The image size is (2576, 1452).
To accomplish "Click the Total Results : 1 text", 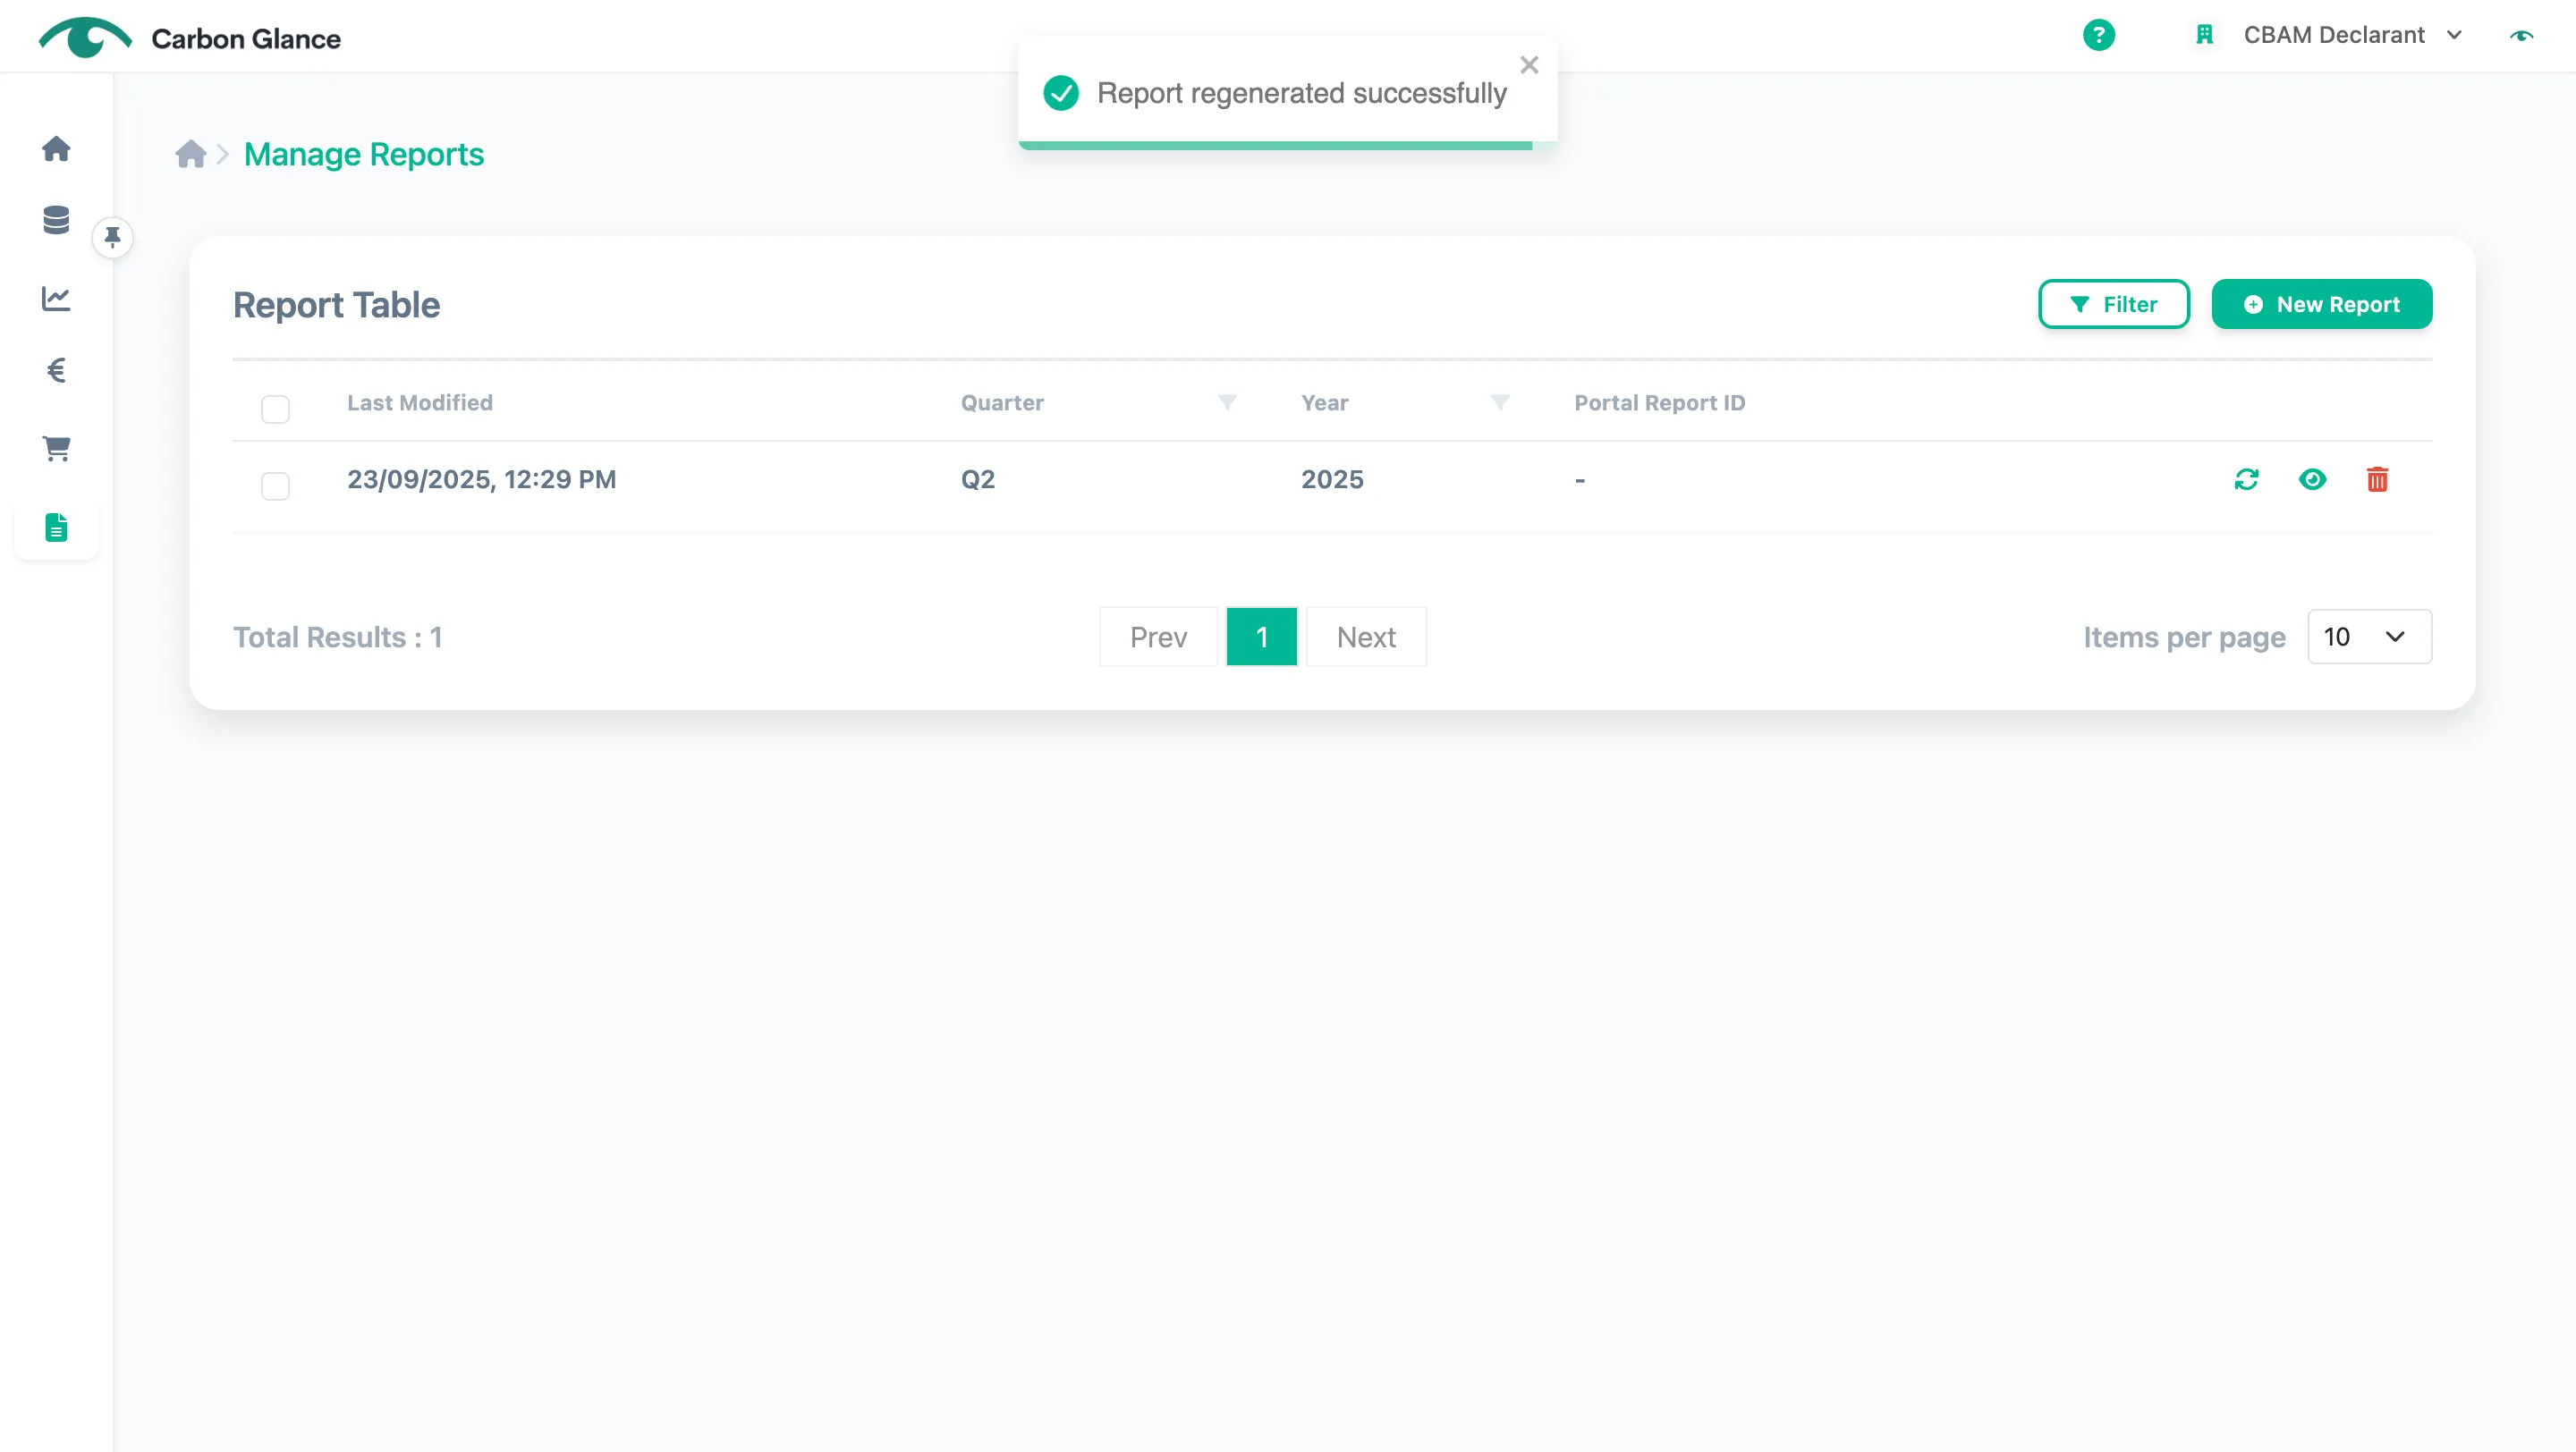I will pyautogui.click(x=337, y=637).
